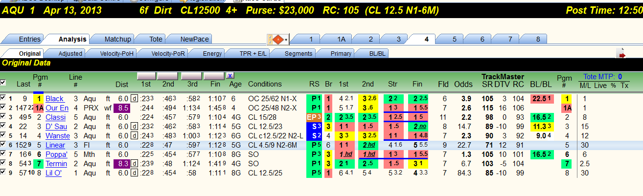Uncheck the checkbox for row 6 Linear
Screen dimensions: 643x196
[x=3, y=145]
